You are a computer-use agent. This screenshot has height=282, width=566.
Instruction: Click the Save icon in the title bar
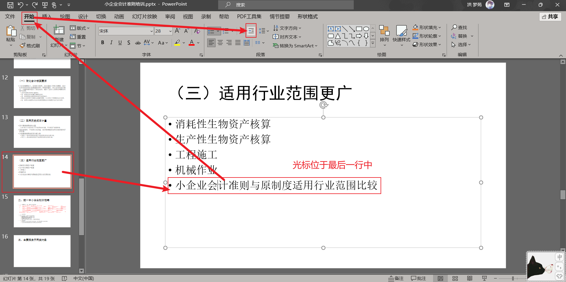10,5
